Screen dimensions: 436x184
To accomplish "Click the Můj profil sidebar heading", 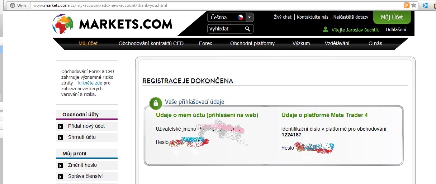I will click(x=74, y=154).
